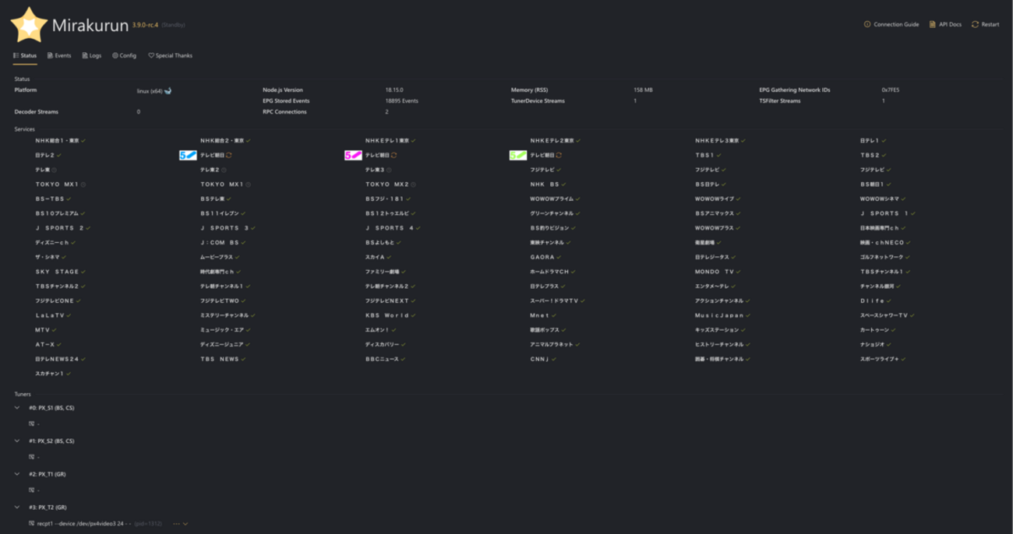
Task: Collapse the #1: PX_S2 (BS, CS) tuner
Action: [18, 441]
